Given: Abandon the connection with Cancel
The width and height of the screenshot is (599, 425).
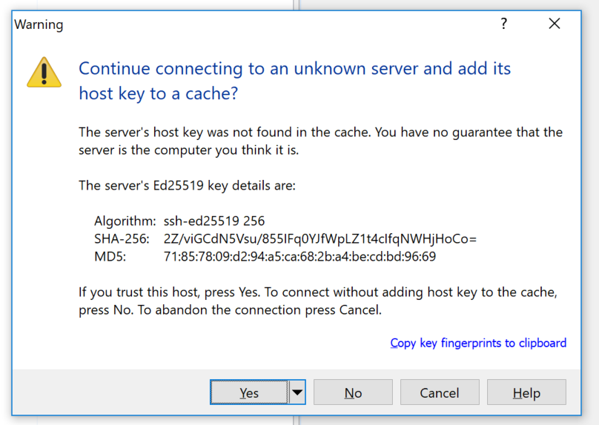Looking at the screenshot, I should [440, 392].
